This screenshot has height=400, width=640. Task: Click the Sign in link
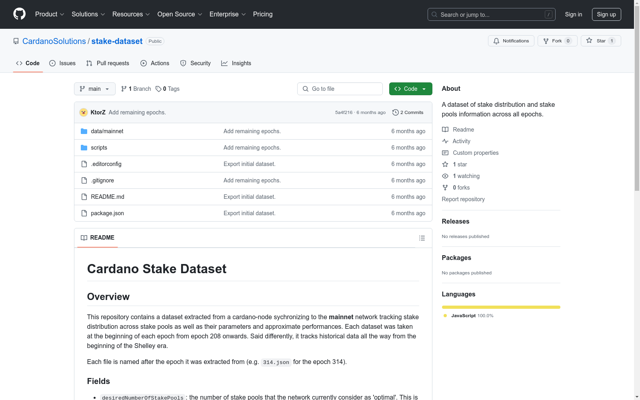(x=574, y=14)
